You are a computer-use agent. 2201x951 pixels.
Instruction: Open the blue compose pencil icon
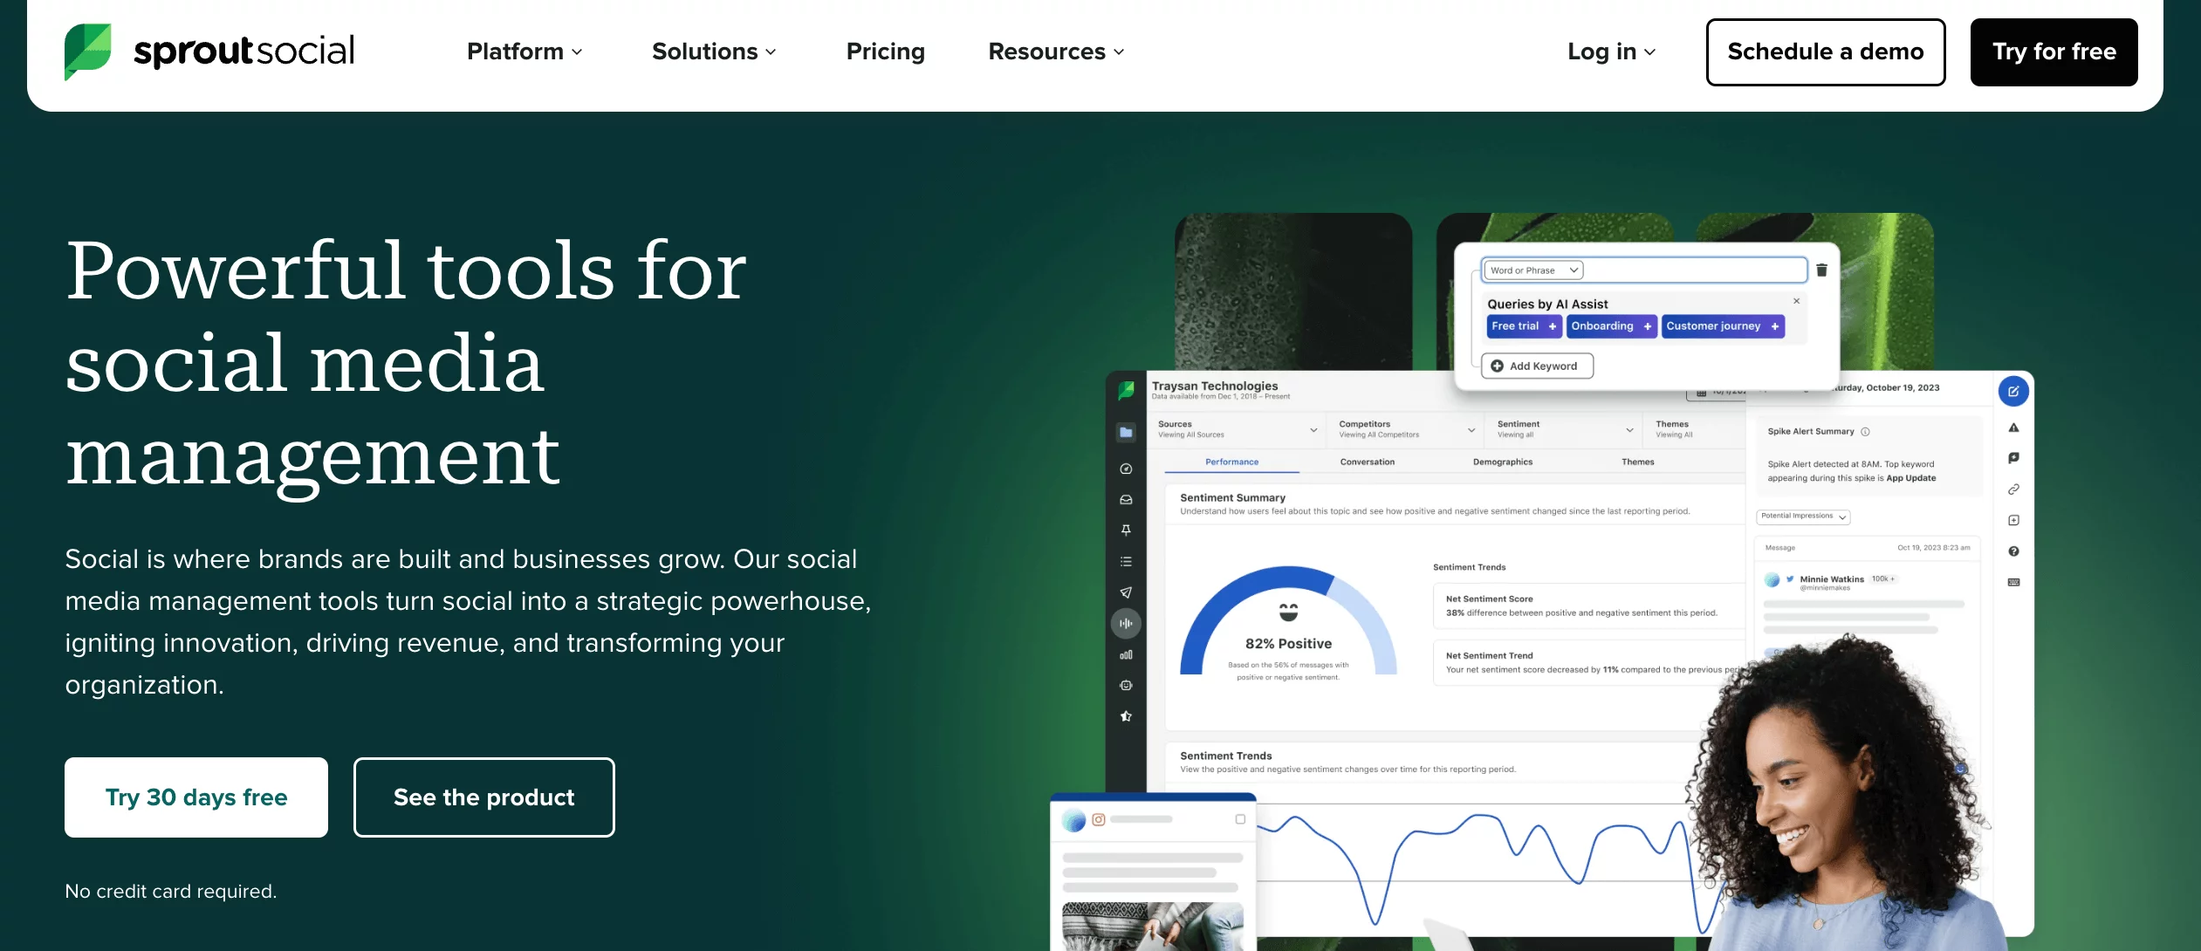pos(2014,391)
